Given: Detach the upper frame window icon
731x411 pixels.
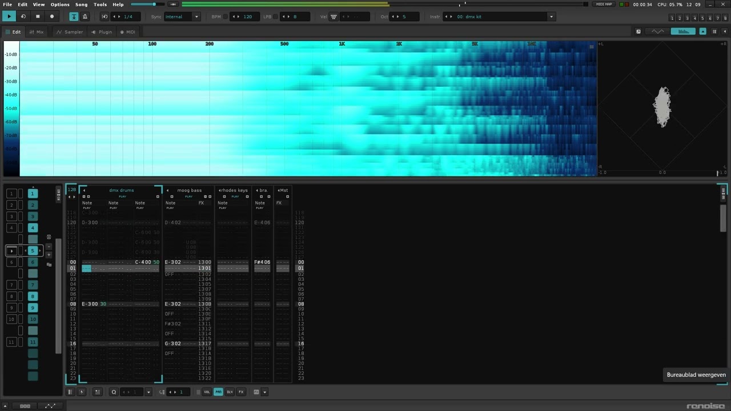Looking at the screenshot, I should click(x=638, y=31).
